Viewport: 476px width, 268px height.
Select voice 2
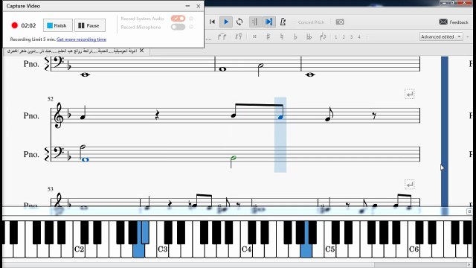(344, 37)
